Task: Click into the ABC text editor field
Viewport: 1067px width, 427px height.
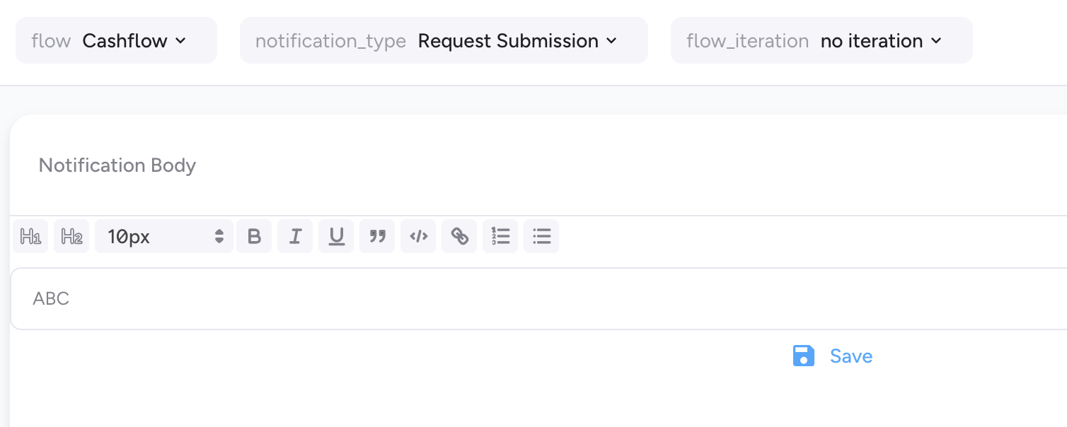Action: tap(538, 298)
